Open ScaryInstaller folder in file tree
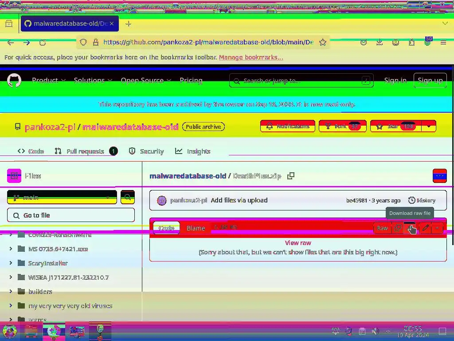Screen dimensions: 454x341 coord(48,263)
